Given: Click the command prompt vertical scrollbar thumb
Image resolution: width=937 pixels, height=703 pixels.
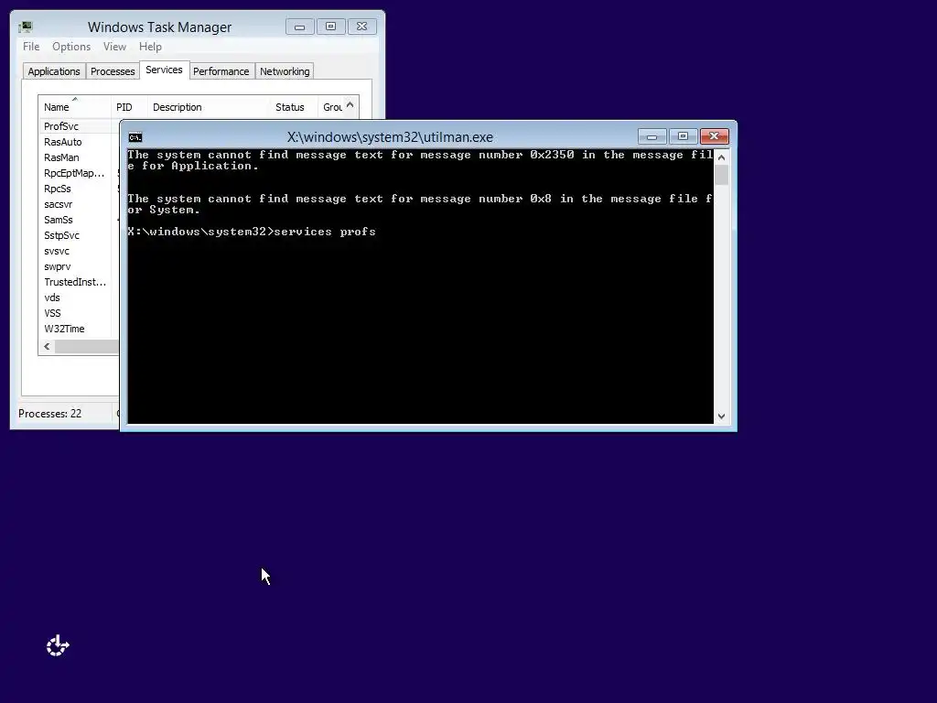Looking at the screenshot, I should (x=721, y=175).
